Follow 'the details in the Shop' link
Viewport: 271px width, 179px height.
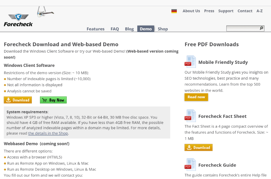(48, 133)
